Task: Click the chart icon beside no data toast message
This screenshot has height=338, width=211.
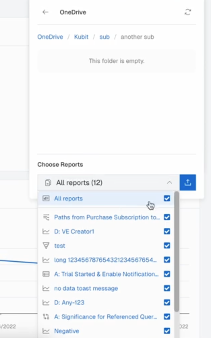Action: (46, 288)
